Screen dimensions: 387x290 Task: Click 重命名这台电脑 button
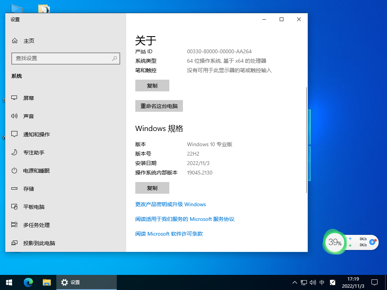(x=159, y=106)
